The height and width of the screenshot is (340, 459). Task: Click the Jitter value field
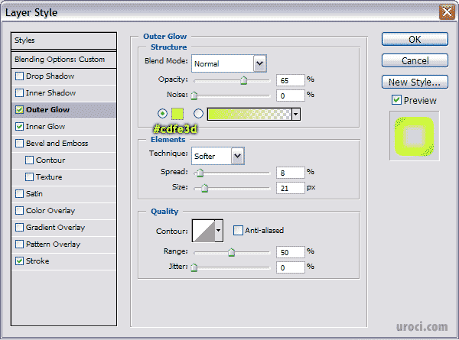[291, 267]
